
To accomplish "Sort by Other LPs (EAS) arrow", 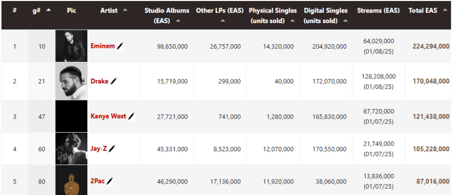I will (222, 21).
